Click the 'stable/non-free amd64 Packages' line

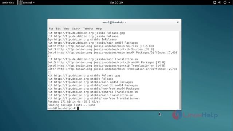pyautogui.click(x=94, y=89)
